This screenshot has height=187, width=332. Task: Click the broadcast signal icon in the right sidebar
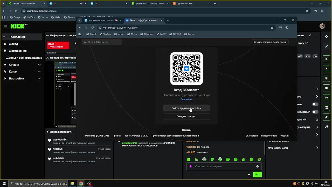(326, 98)
